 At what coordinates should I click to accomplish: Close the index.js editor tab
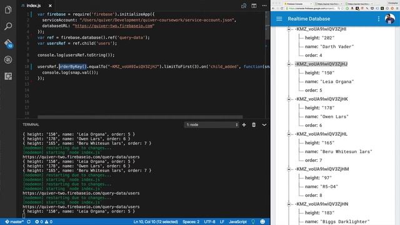50,6
